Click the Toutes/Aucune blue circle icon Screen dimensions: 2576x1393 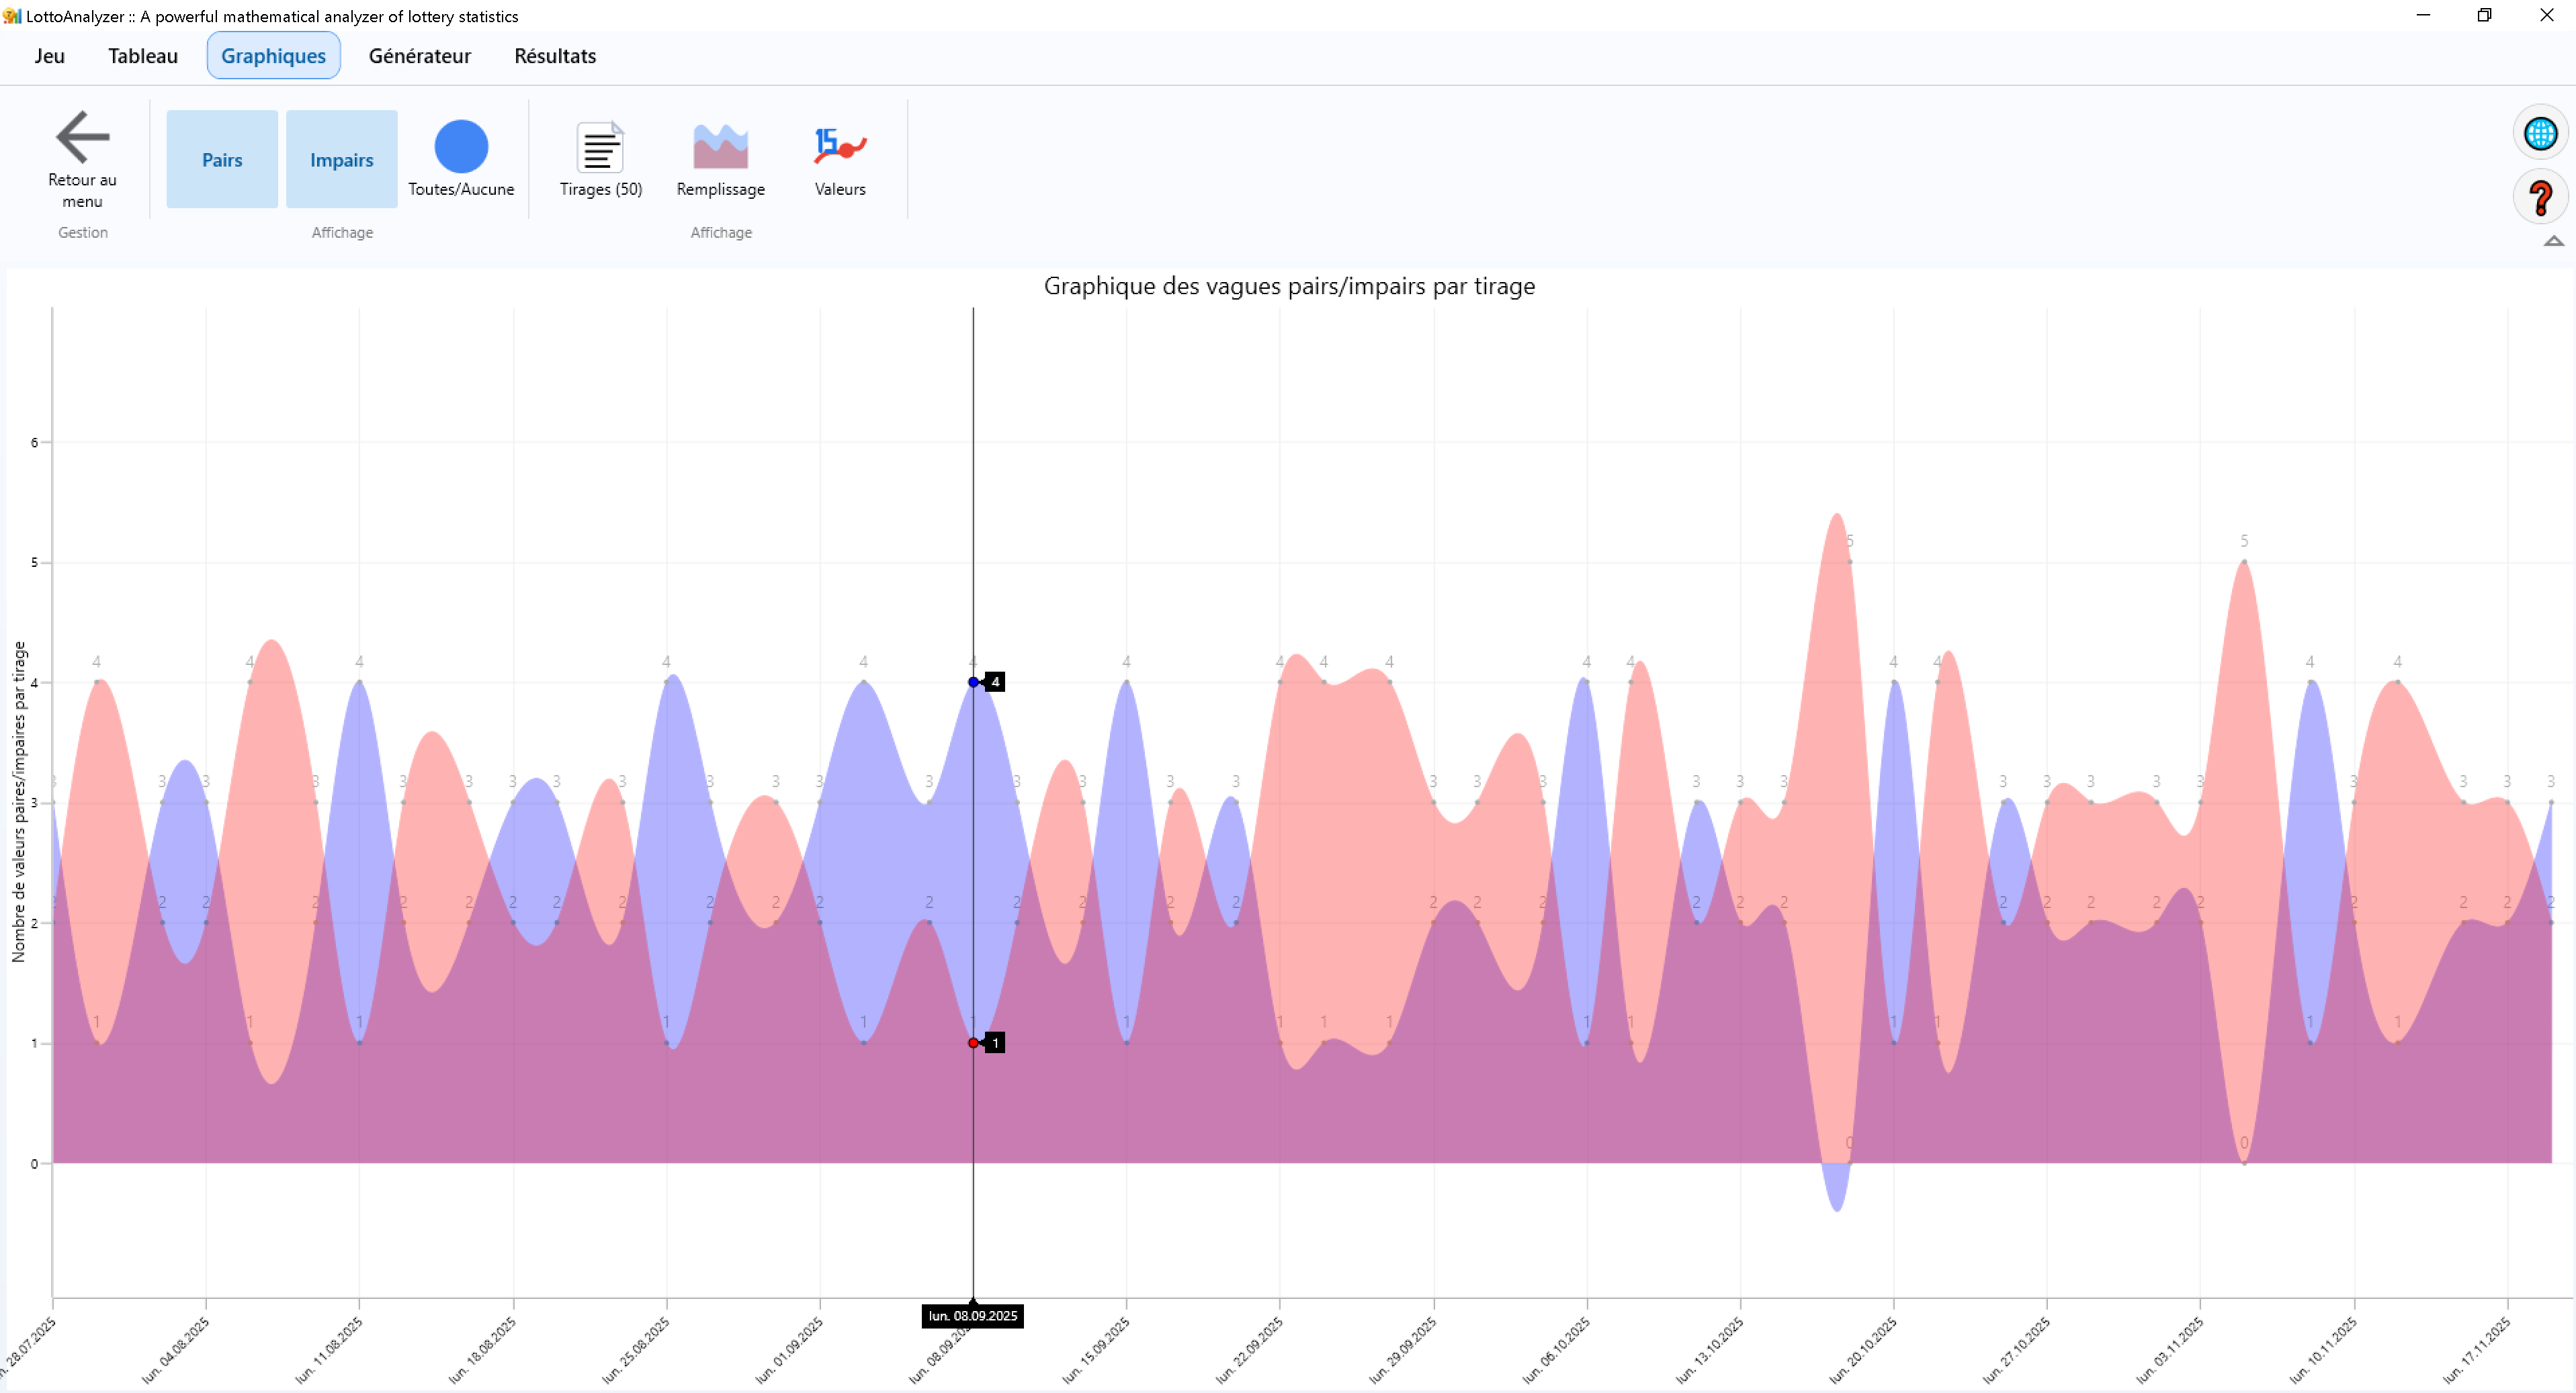coord(461,147)
